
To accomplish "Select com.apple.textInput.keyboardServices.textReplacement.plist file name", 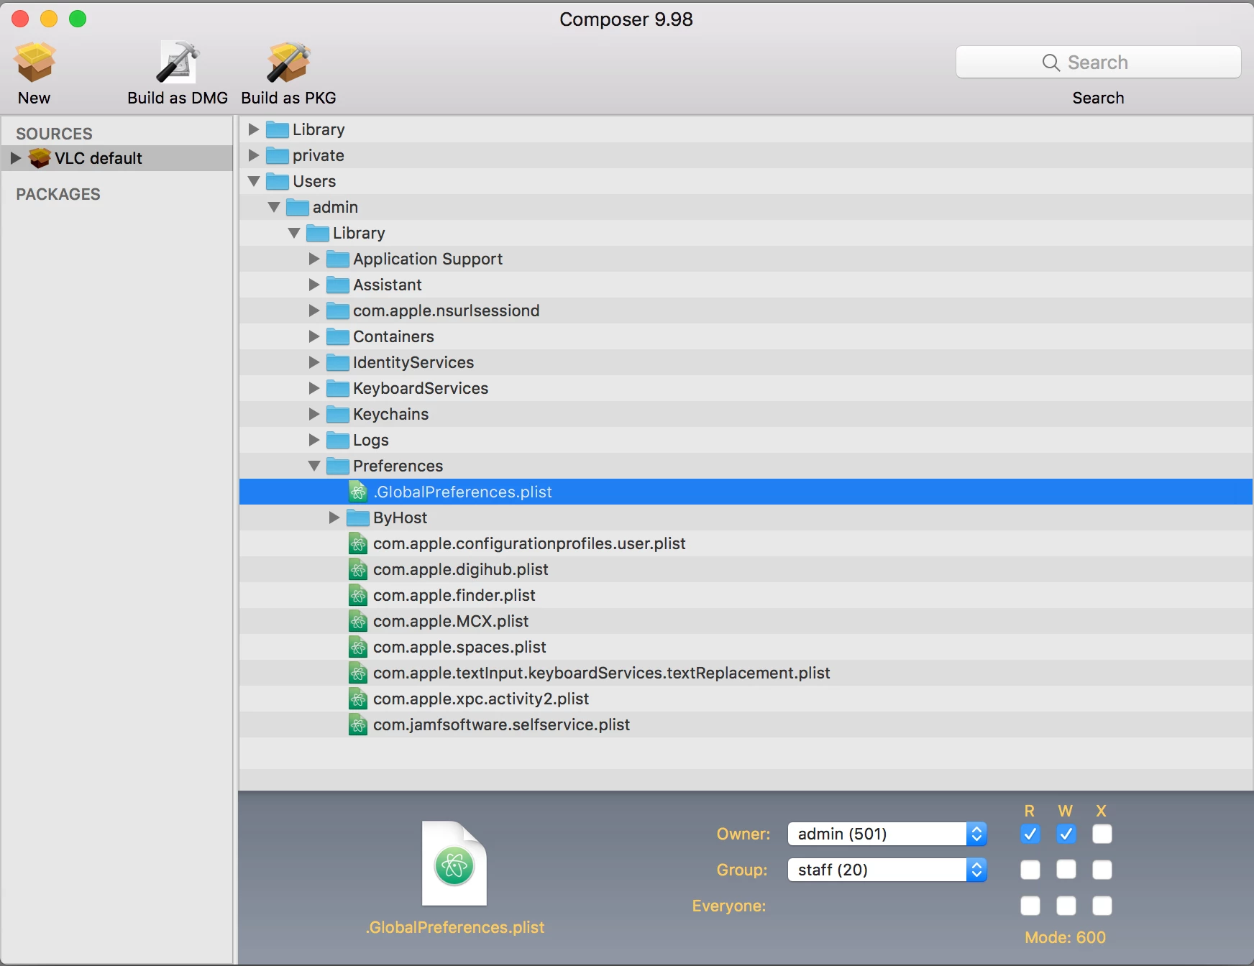I will [601, 673].
